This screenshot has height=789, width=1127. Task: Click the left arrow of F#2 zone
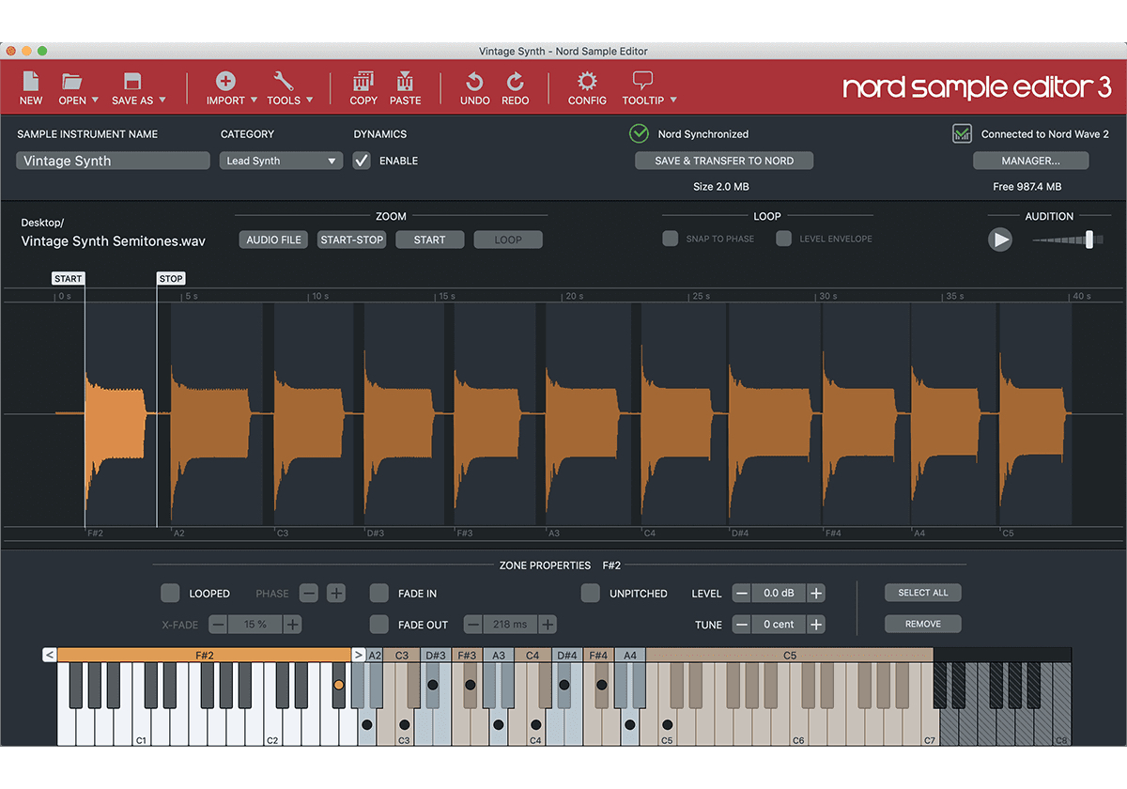pos(50,655)
